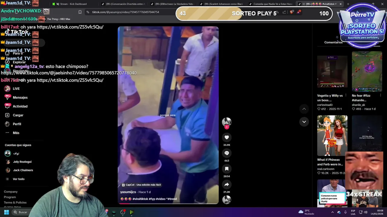Open the creator's avatar above like button
The image size is (387, 217).
coord(227,121)
